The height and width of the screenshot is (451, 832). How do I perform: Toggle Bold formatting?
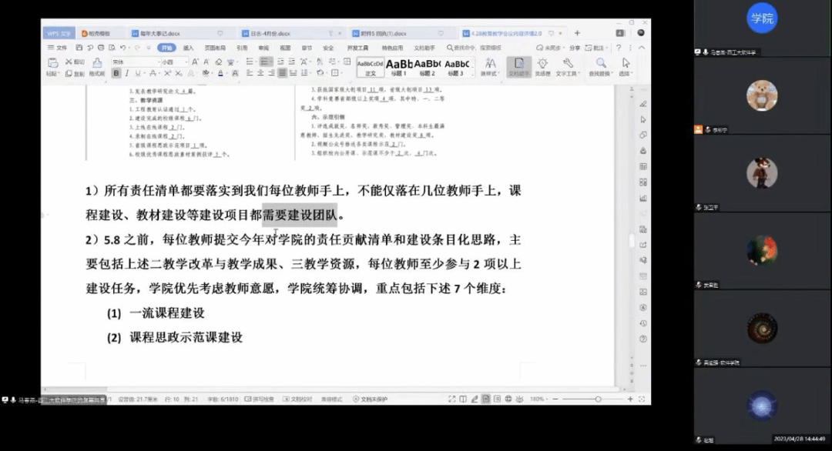(116, 73)
